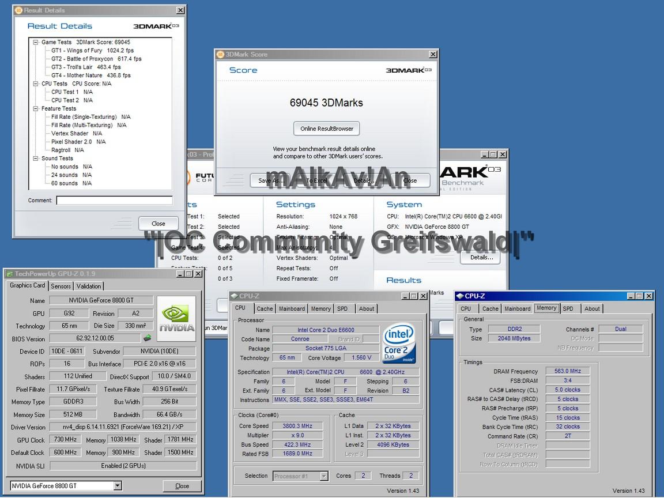This screenshot has width=664, height=498.
Task: Open SPD tab in CPU-Z Memory window
Action: tap(568, 309)
